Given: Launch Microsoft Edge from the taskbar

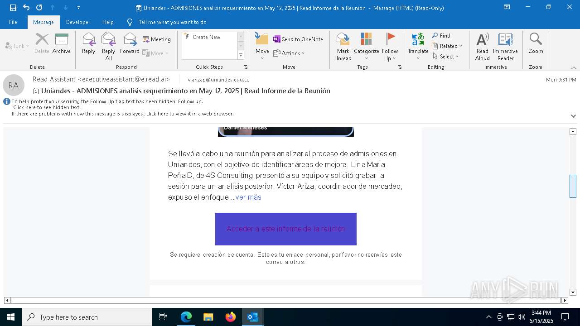Looking at the screenshot, I should pyautogui.click(x=186, y=317).
